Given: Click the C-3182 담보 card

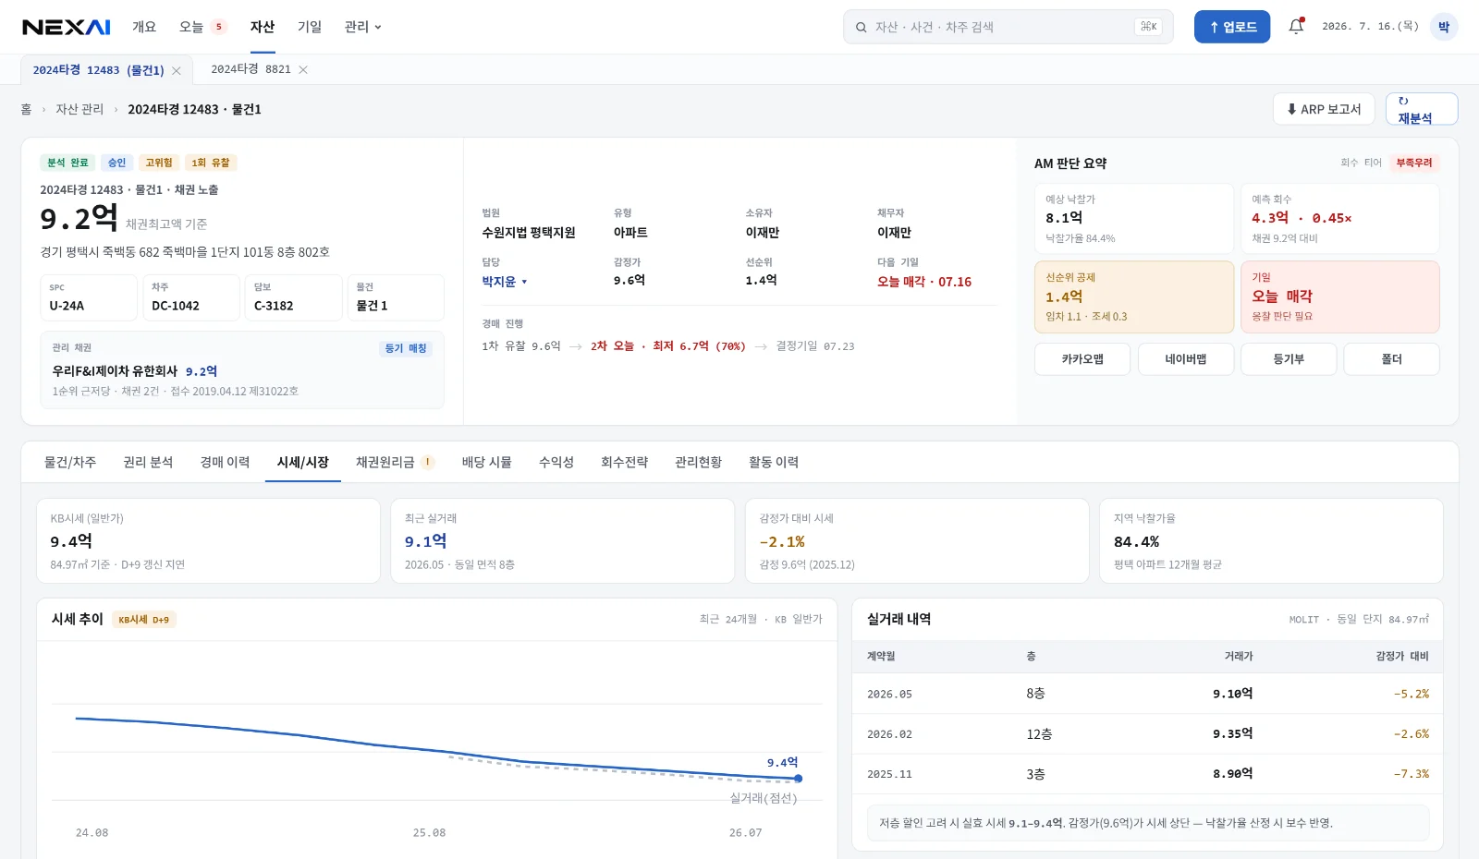Looking at the screenshot, I should point(293,297).
